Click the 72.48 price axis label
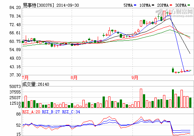The image size is (194, 136). pos(15,25)
